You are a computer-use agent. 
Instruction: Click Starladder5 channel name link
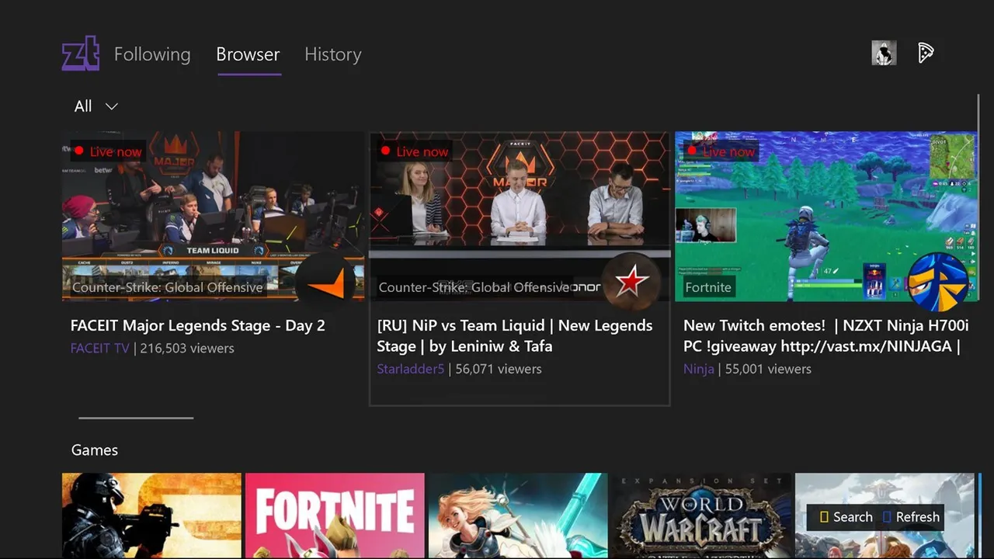(411, 370)
